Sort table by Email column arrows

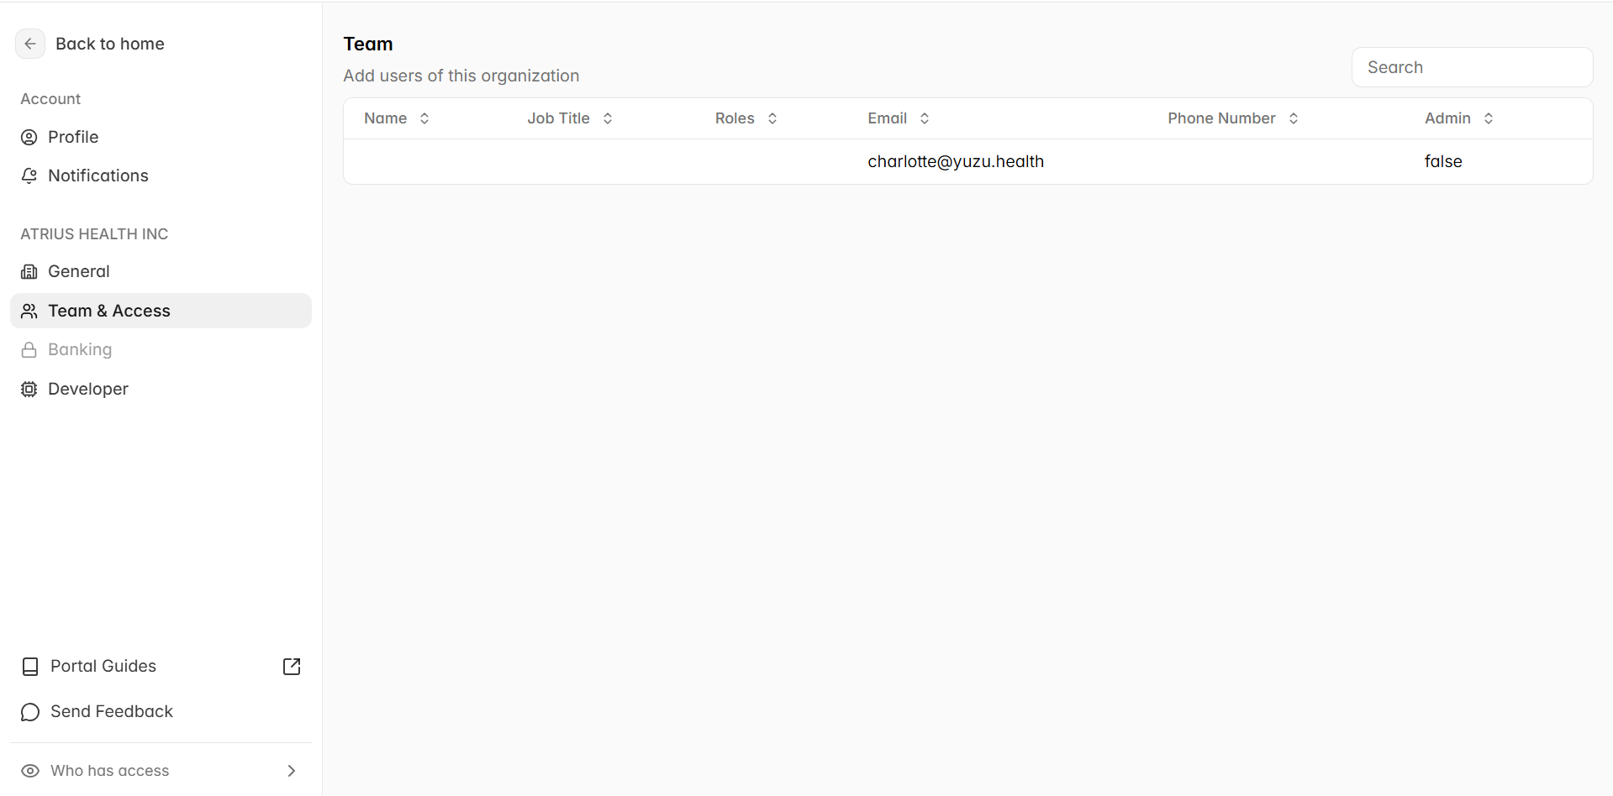(925, 118)
